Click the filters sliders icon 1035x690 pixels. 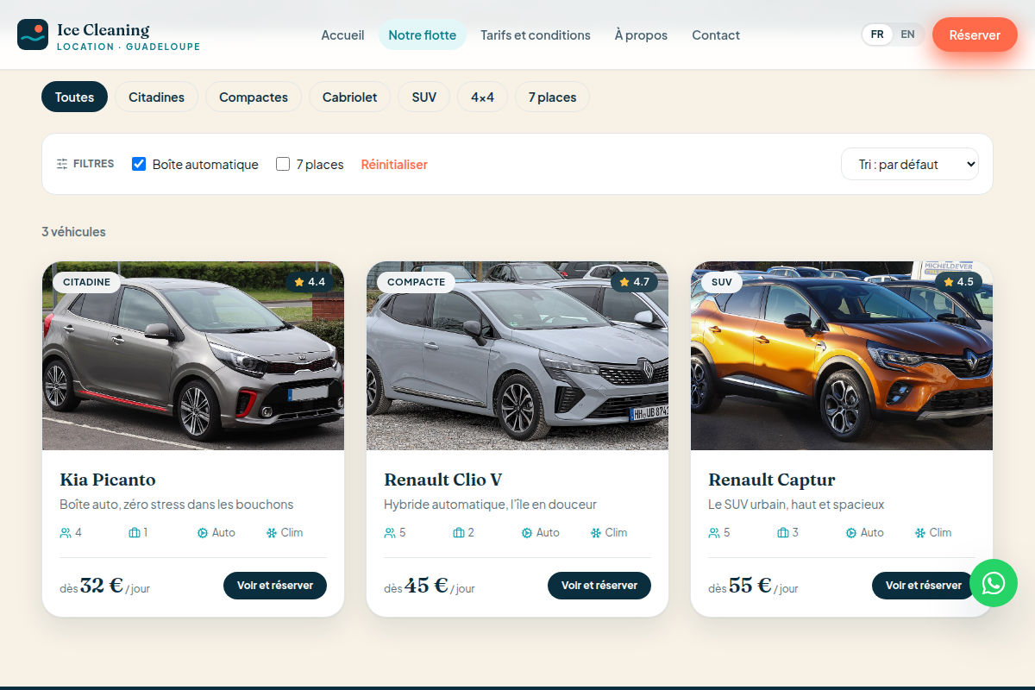point(62,164)
